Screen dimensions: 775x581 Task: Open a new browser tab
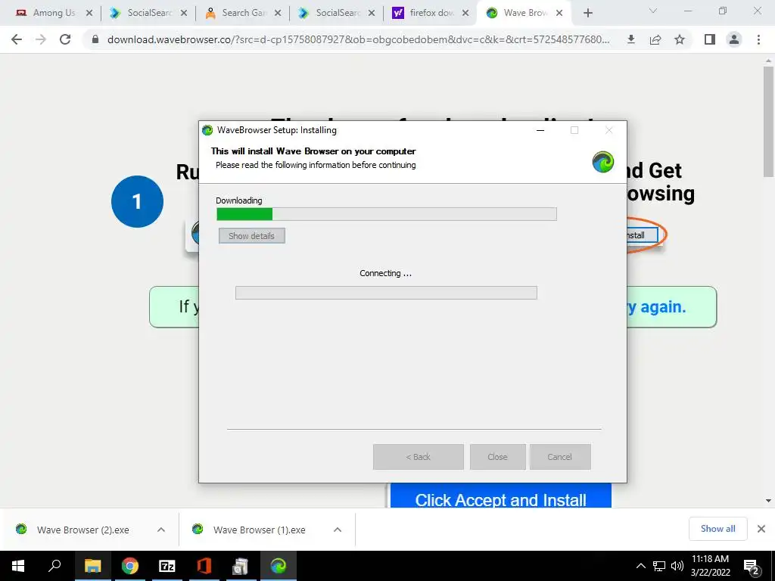click(x=587, y=13)
